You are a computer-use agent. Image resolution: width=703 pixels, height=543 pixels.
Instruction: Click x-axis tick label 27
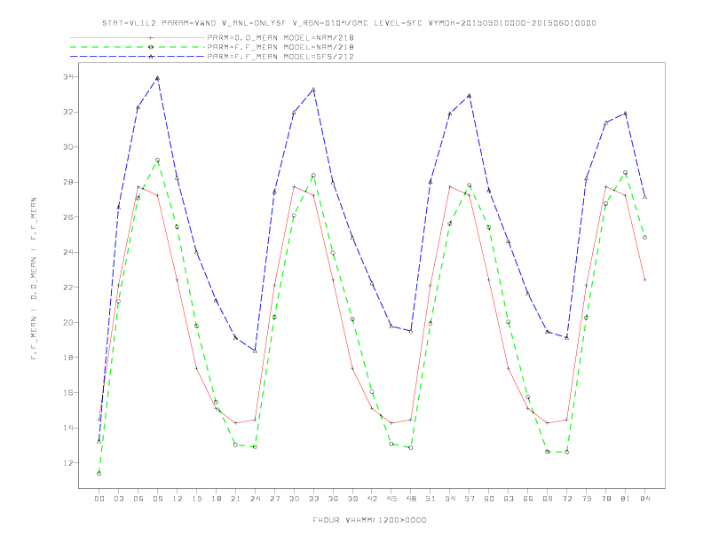[274, 499]
